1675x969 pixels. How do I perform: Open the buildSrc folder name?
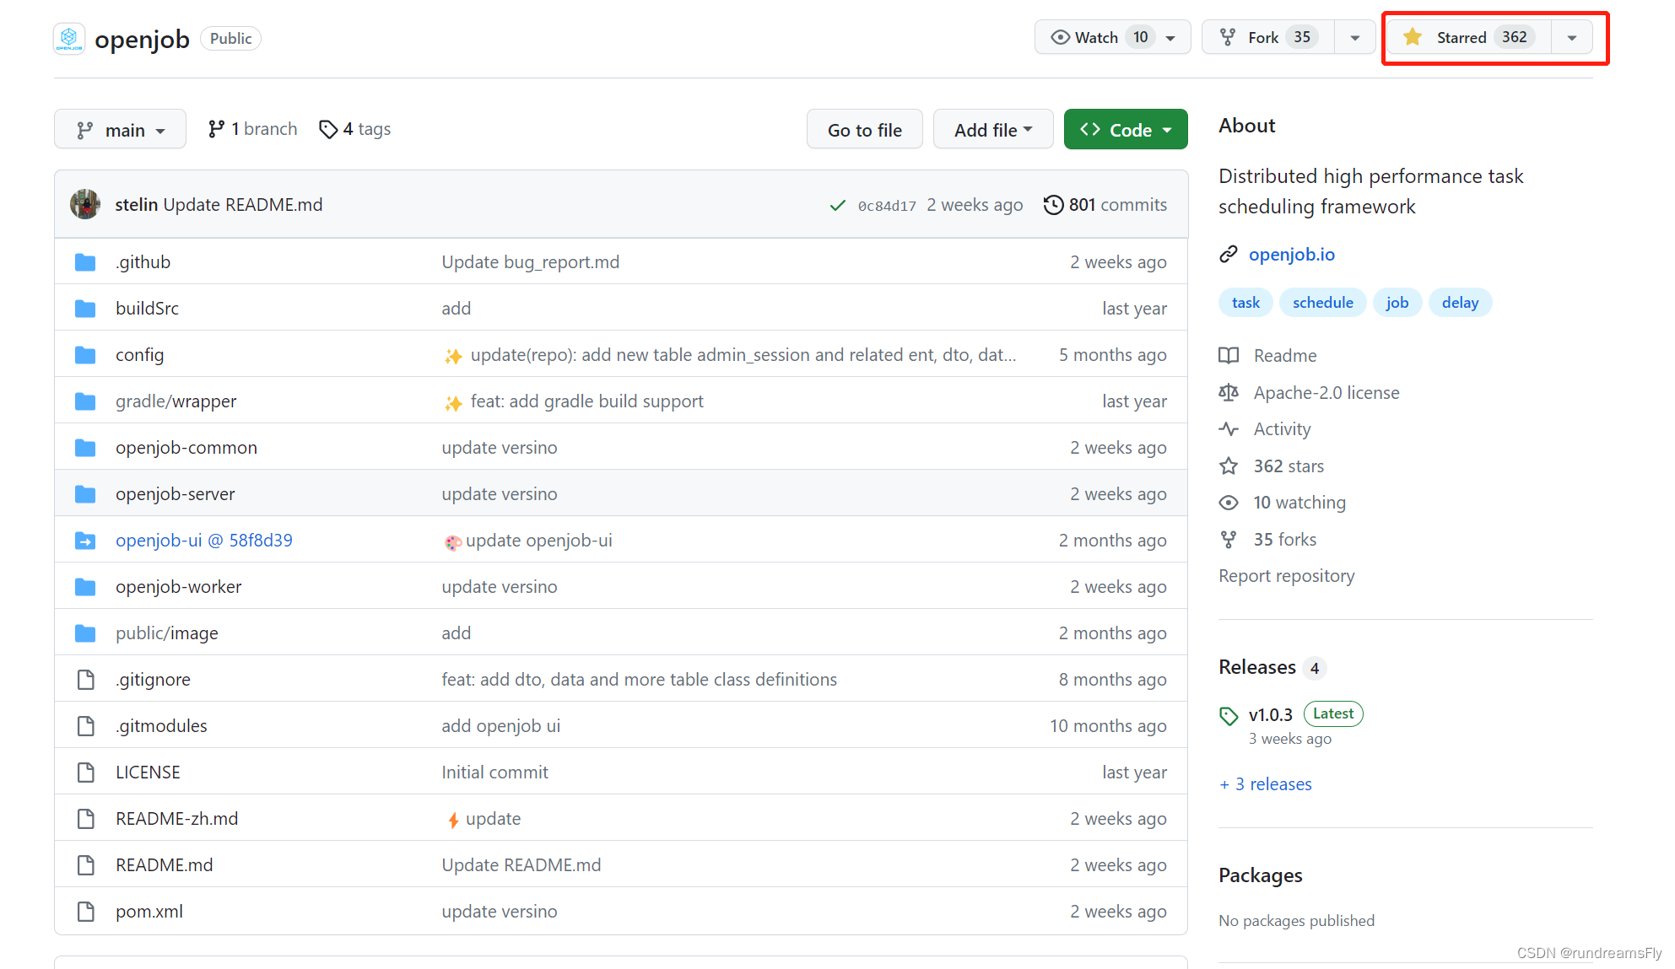pos(147,309)
